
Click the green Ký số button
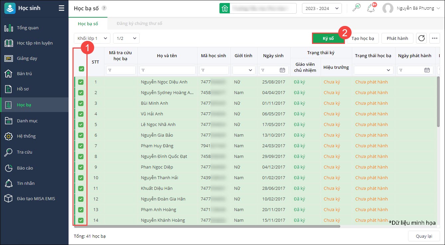click(328, 38)
